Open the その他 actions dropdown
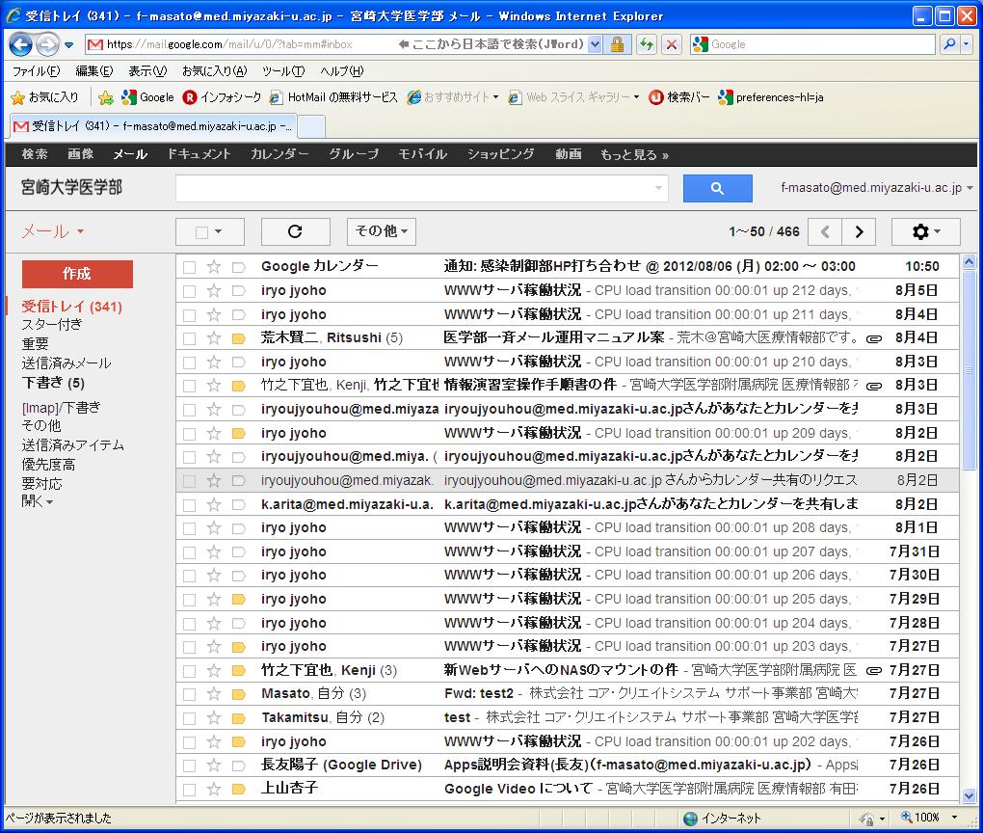Viewport: 983px width, 833px height. tap(381, 231)
